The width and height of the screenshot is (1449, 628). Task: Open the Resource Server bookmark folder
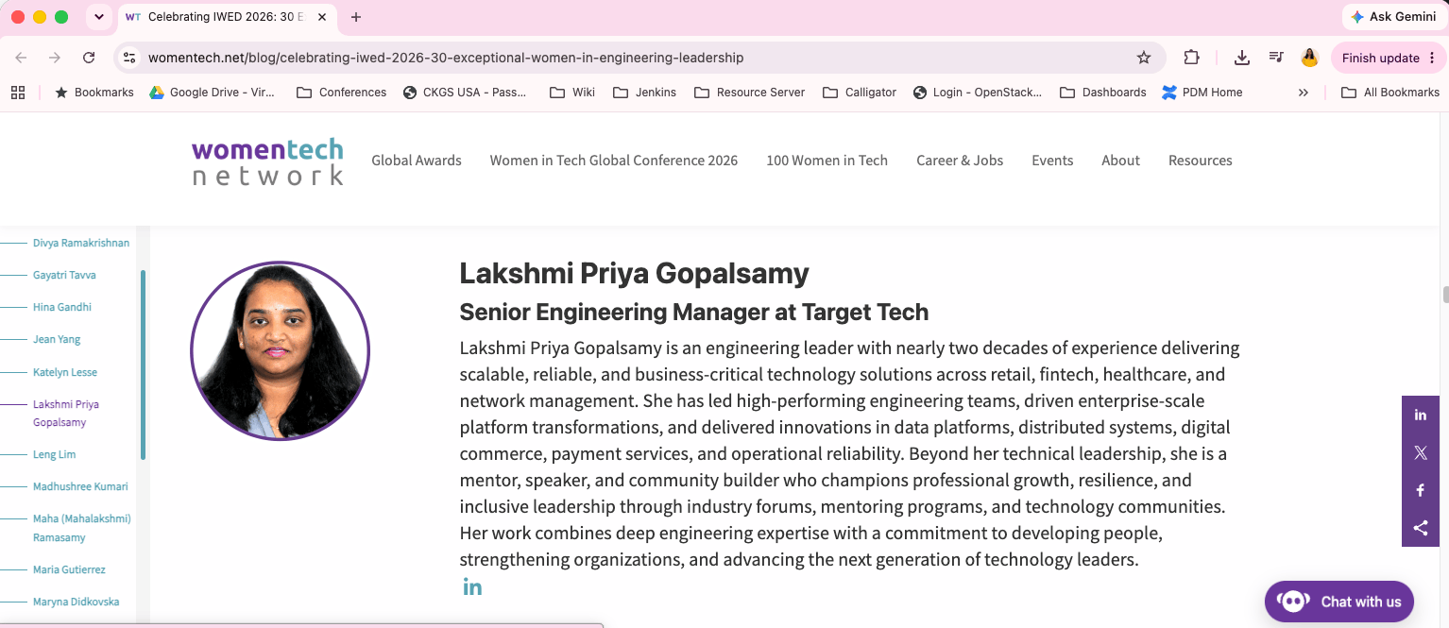750,92
